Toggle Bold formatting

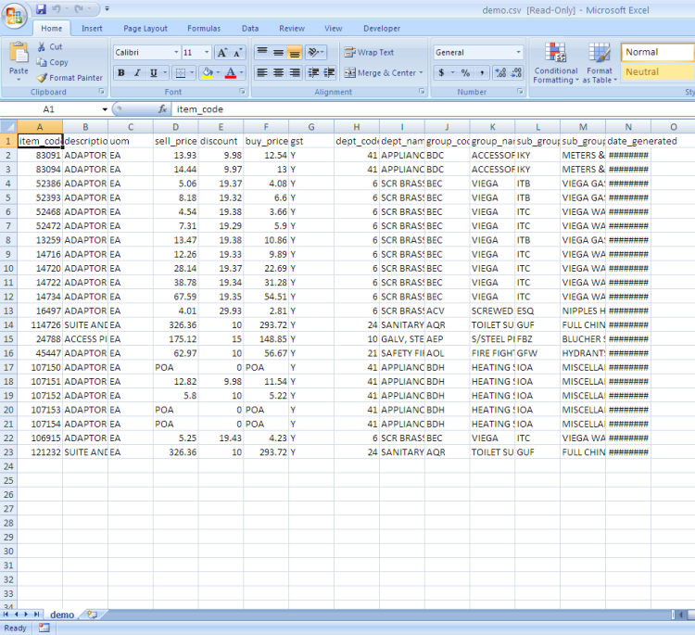coord(121,72)
